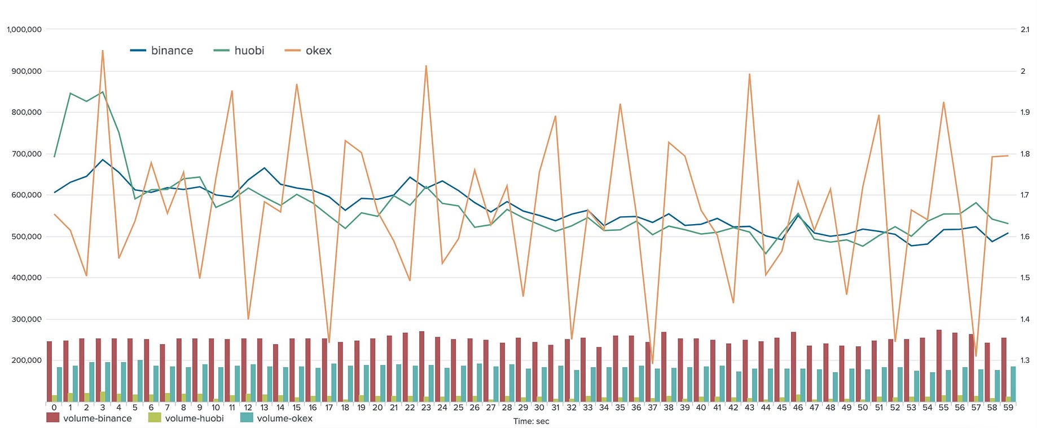This screenshot has width=1037, height=428.
Task: Click the okex line peak at second 43
Action: 749,74
